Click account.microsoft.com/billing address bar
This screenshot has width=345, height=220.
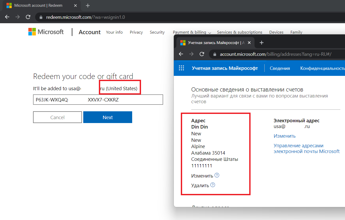click(x=277, y=54)
